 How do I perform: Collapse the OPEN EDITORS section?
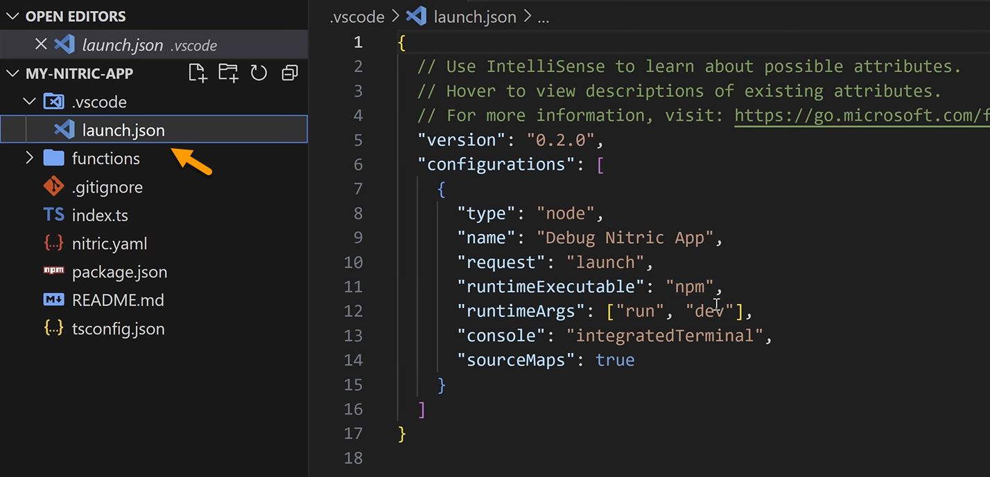pyautogui.click(x=12, y=15)
